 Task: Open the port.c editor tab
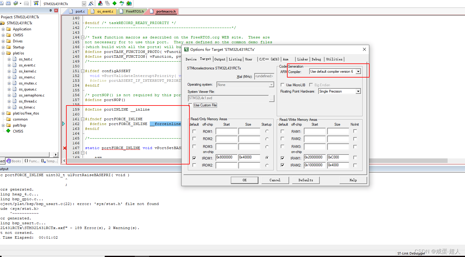(x=77, y=11)
